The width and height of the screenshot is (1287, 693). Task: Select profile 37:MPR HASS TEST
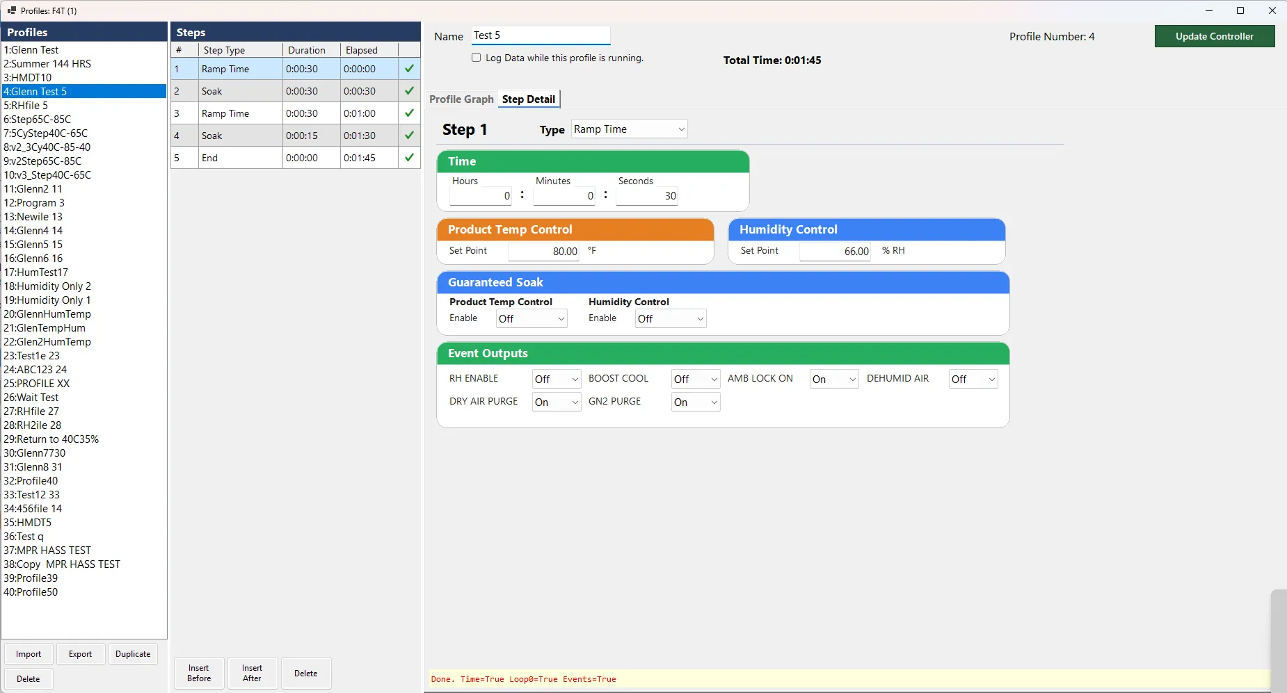pos(84,550)
